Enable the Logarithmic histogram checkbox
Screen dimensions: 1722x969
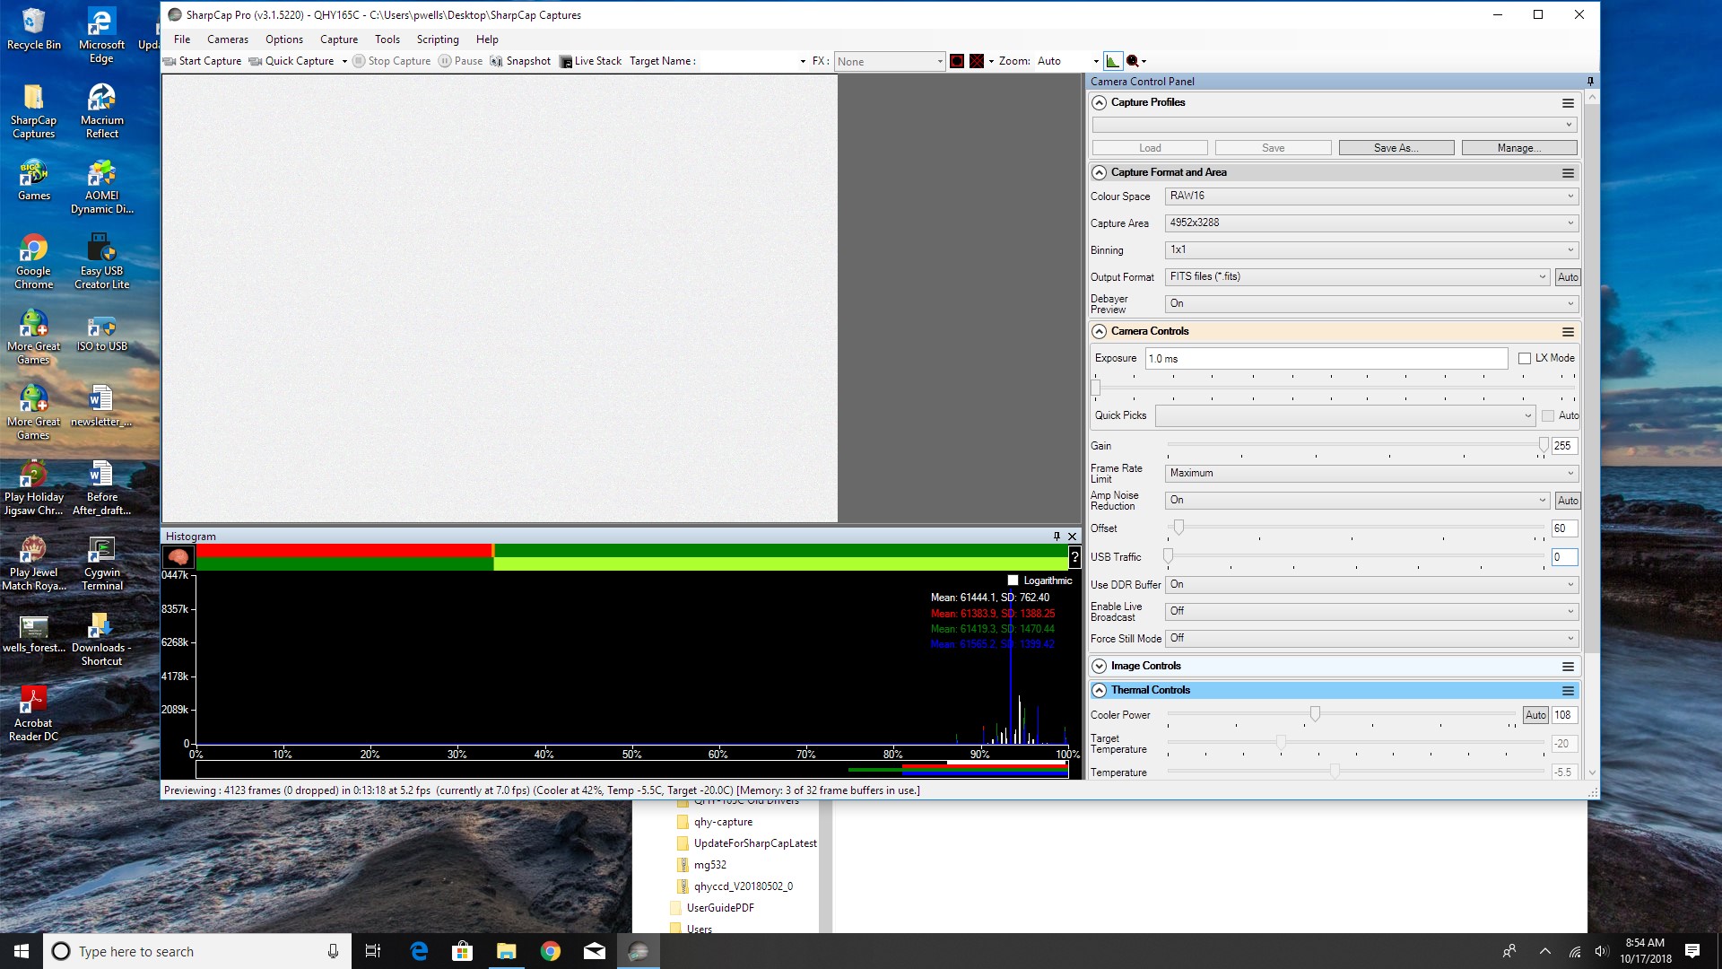1013,581
